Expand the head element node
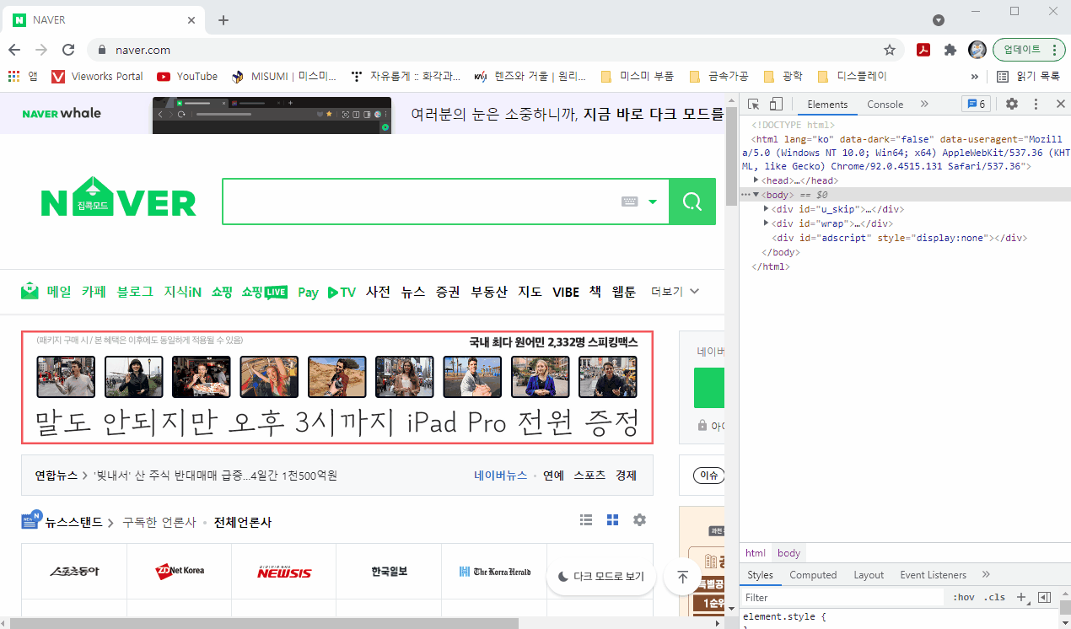This screenshot has height=629, width=1071. (756, 180)
